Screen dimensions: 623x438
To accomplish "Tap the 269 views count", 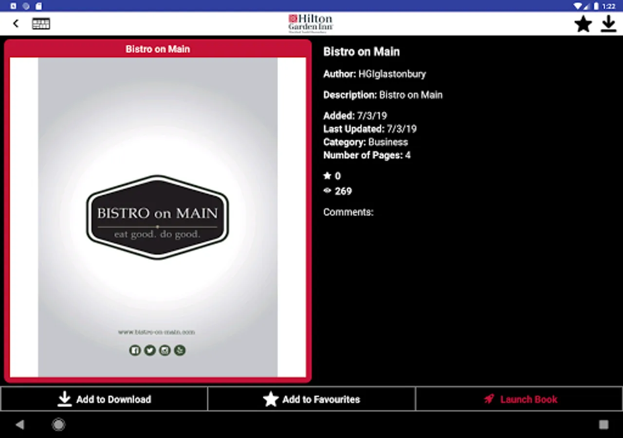I will coord(343,191).
